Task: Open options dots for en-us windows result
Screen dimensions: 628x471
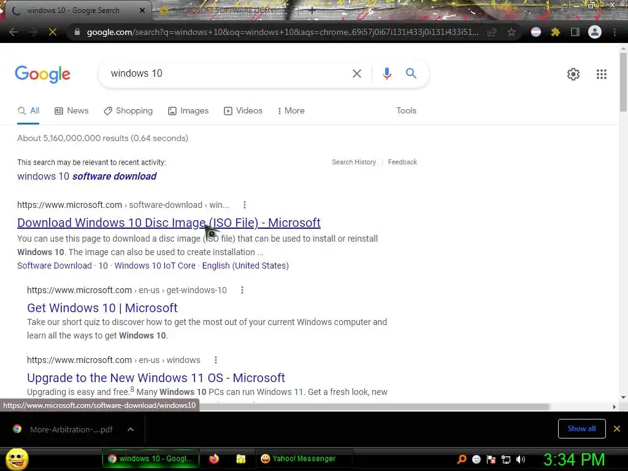Action: coord(215,360)
